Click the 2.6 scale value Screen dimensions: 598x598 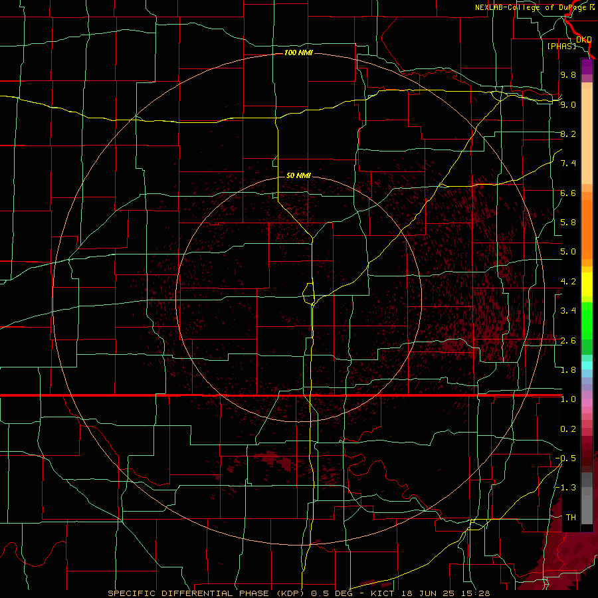[568, 341]
